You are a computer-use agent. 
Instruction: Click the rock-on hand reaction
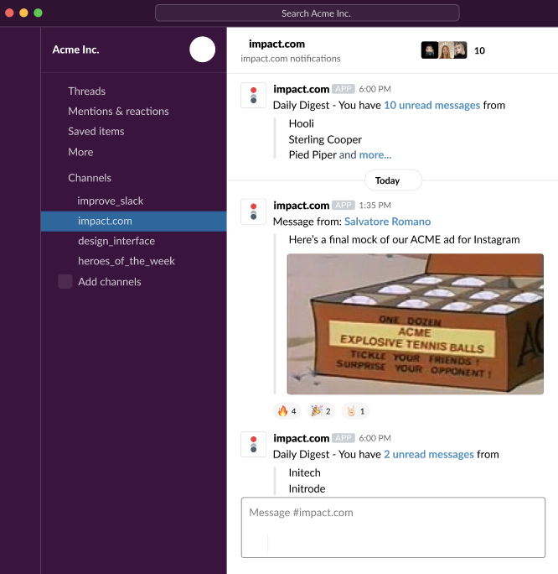355,411
